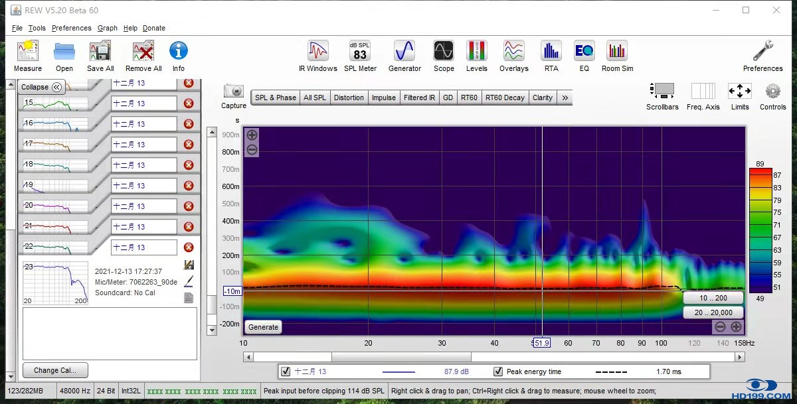Click the Capture camera icon
The width and height of the screenshot is (797, 404).
(x=234, y=92)
